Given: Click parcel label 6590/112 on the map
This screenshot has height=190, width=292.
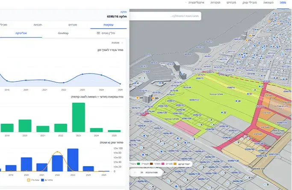Looking at the screenshot, I should (194, 100).
